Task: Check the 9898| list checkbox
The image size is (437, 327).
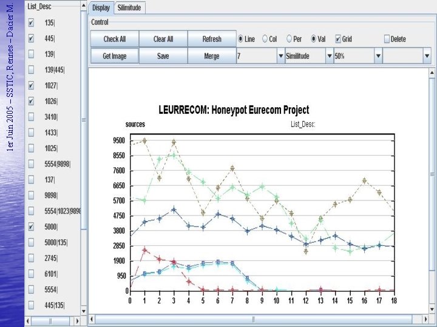Action: 31,195
